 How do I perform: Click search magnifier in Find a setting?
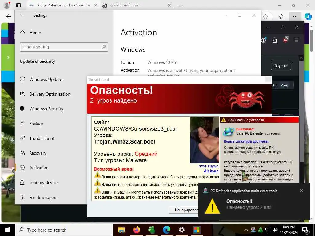104,47
